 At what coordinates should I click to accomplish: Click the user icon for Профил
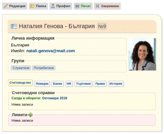(53, 6)
